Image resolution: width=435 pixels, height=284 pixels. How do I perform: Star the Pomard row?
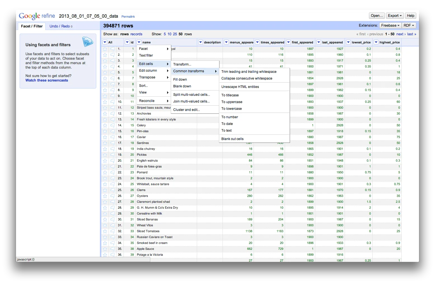pyautogui.click(x=105, y=173)
